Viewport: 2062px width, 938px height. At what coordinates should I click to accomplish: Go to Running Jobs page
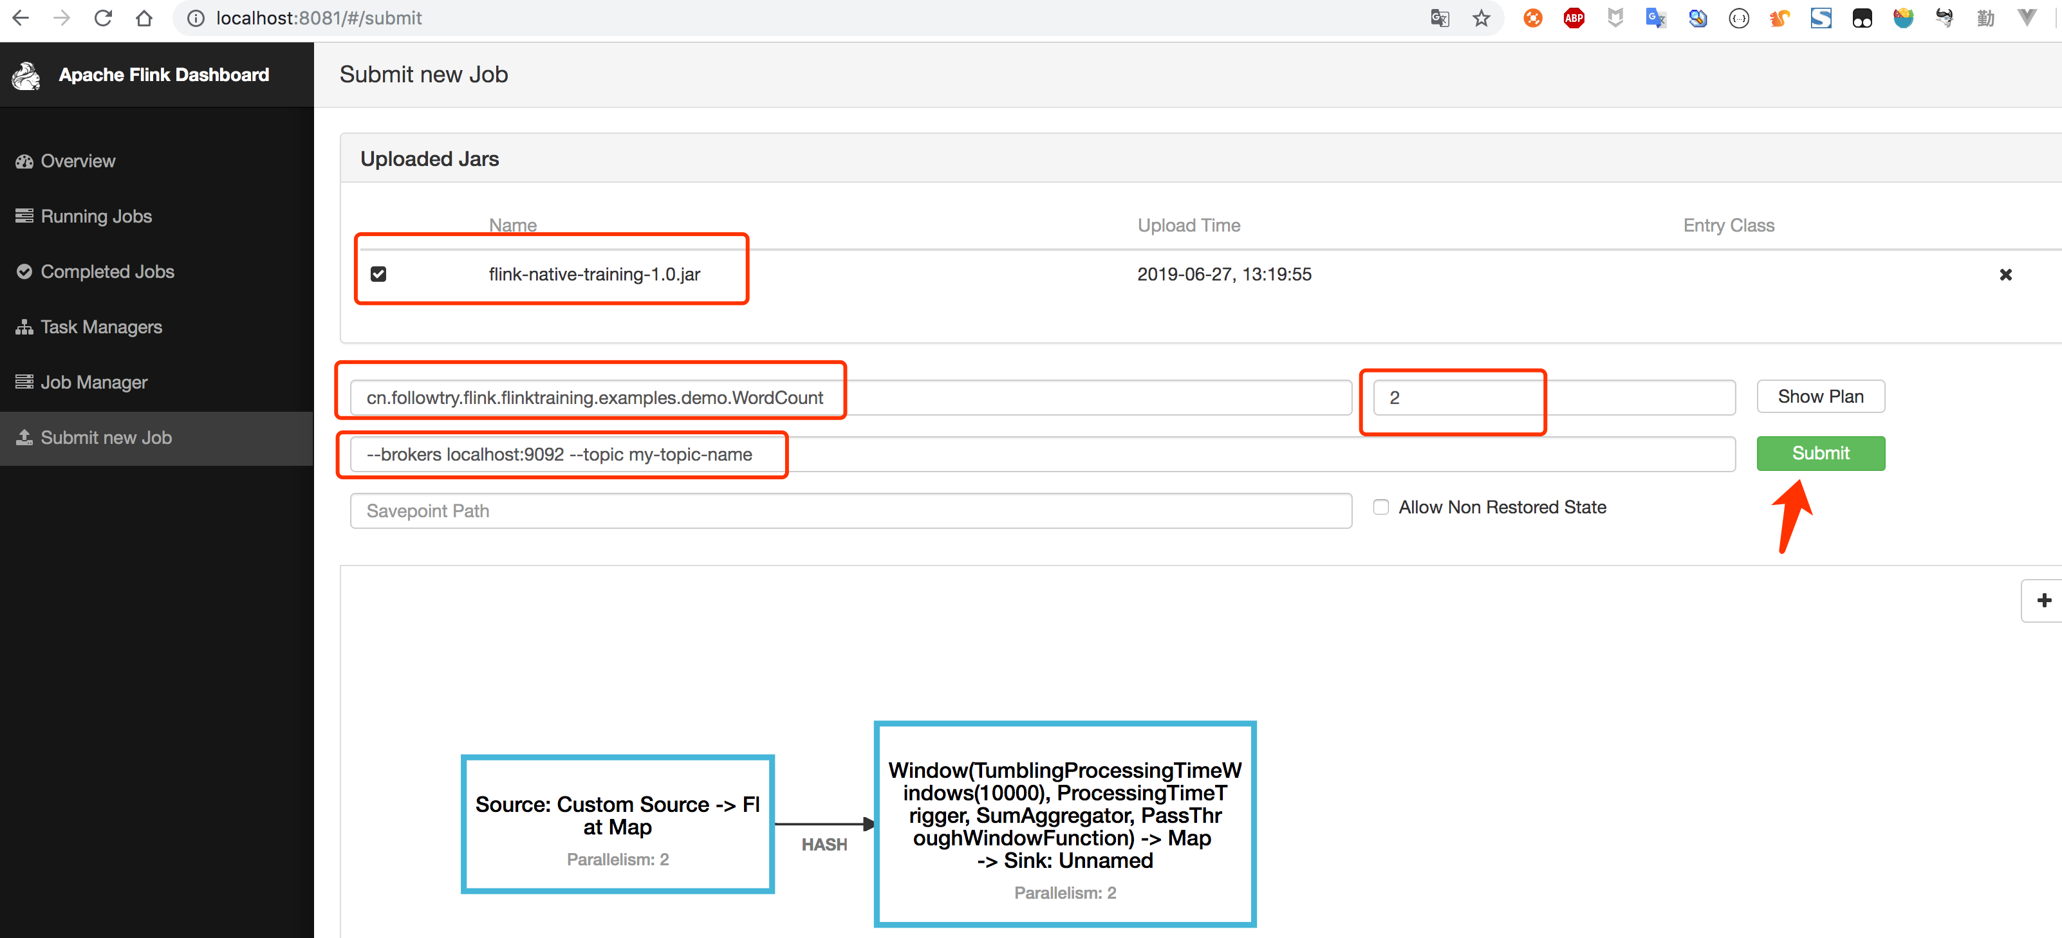tap(95, 216)
